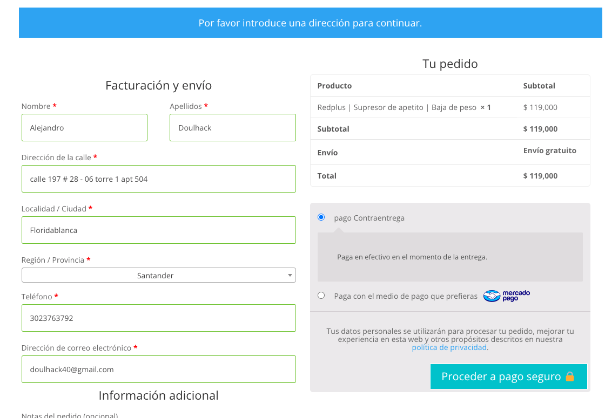605x418 pixels.
Task: Click the Teléfono input field
Action: click(x=159, y=318)
